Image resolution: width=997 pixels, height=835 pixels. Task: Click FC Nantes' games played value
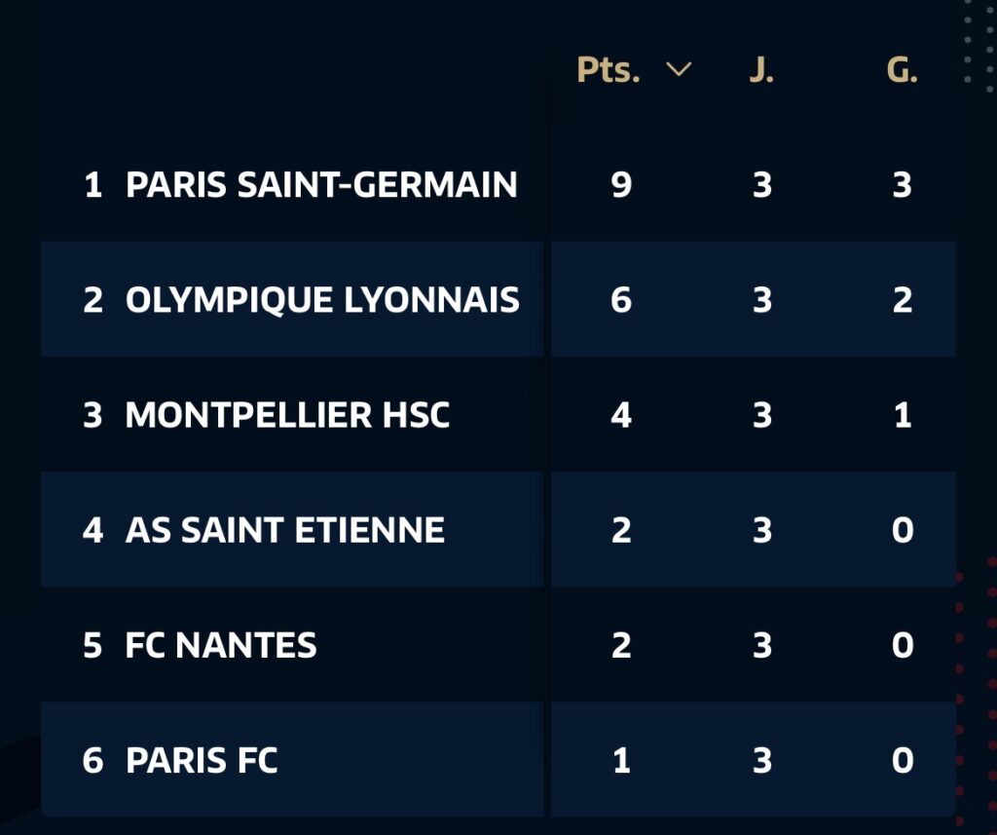(x=762, y=645)
